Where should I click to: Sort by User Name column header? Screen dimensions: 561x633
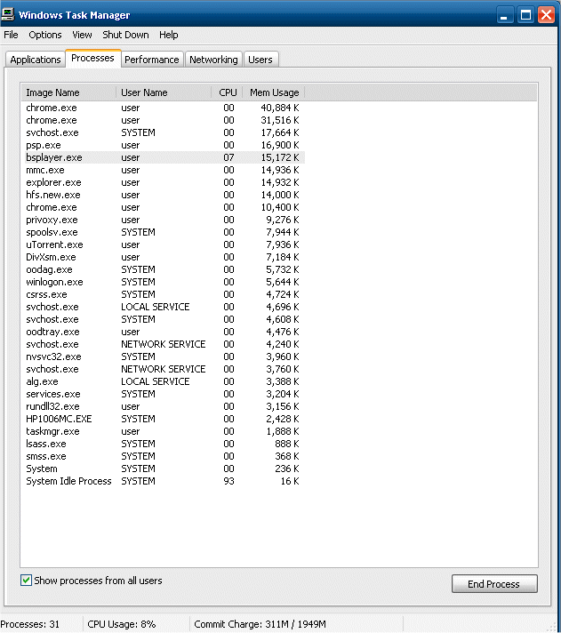(164, 92)
